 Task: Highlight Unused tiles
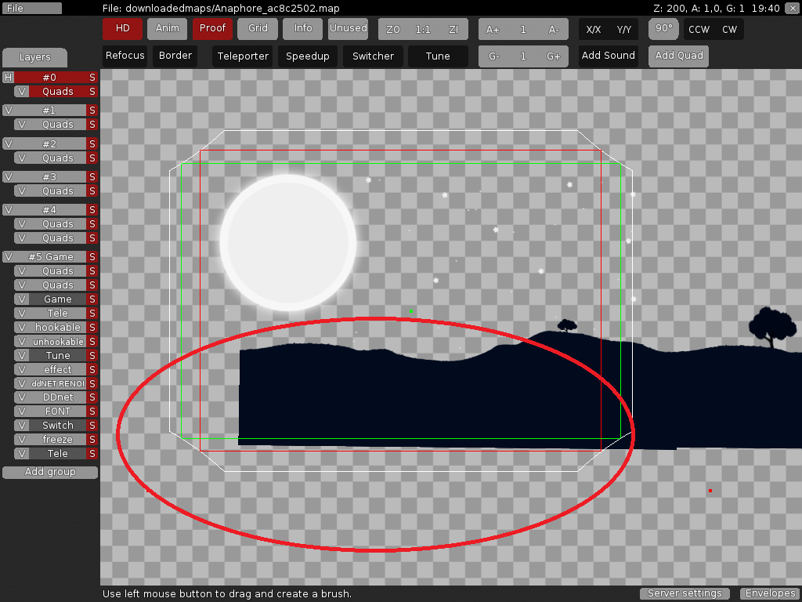coord(348,28)
